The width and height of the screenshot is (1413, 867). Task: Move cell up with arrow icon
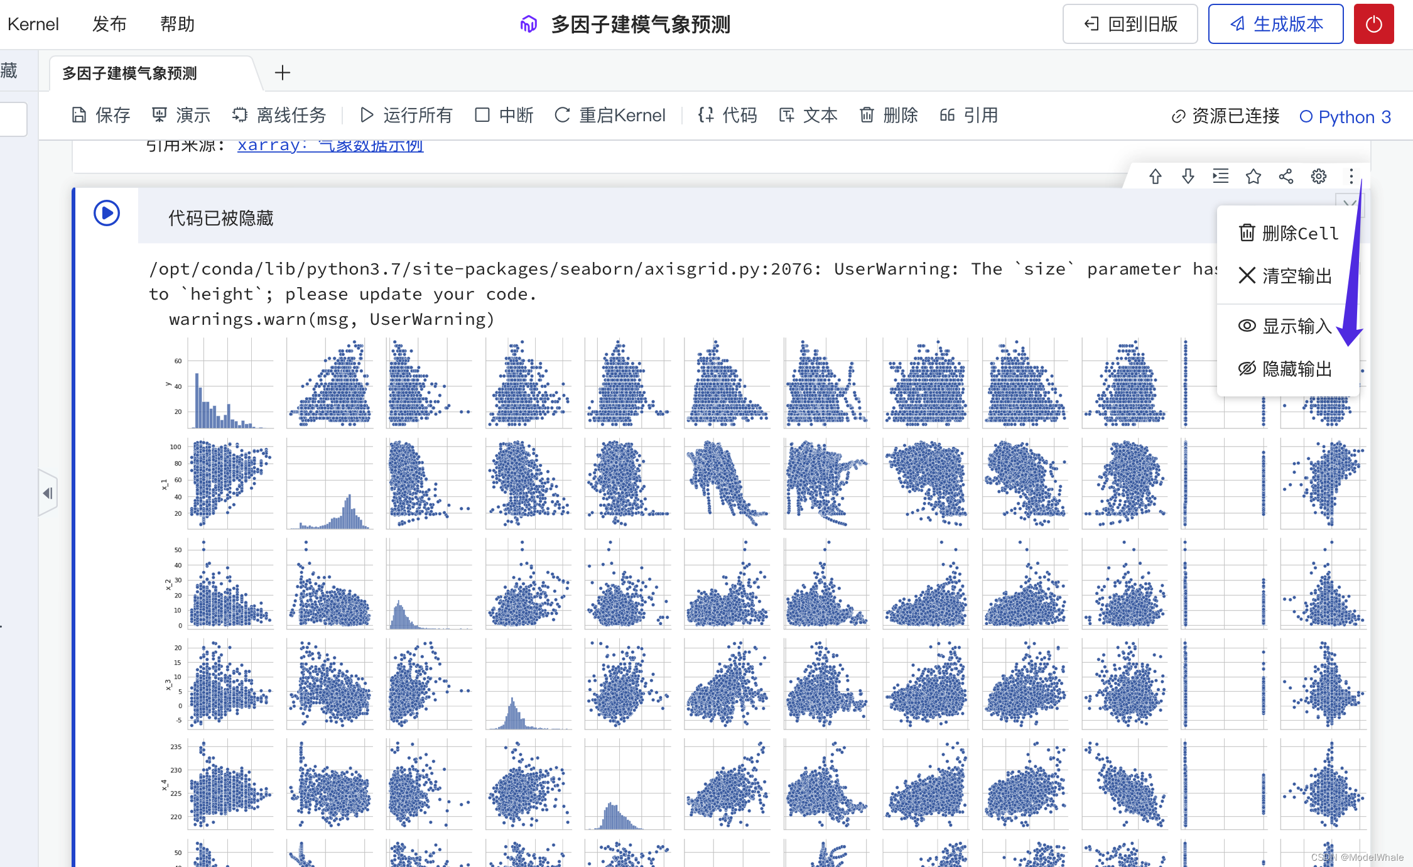(x=1155, y=177)
